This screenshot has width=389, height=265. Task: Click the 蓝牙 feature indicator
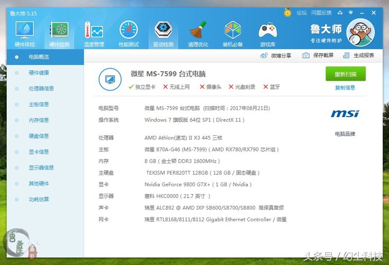click(x=272, y=87)
